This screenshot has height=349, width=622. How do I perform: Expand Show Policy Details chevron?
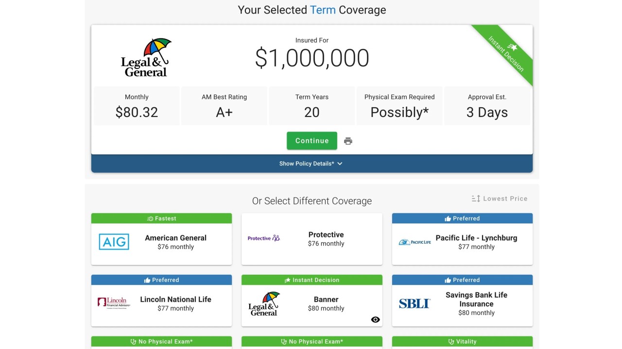[x=340, y=164]
